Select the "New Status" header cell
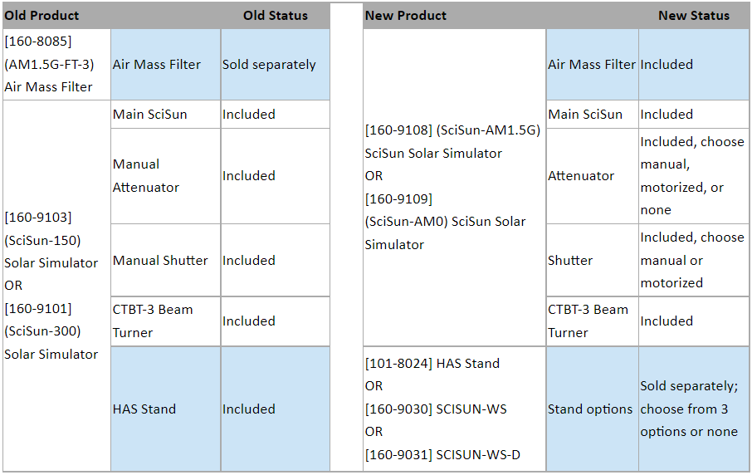 coord(693,16)
